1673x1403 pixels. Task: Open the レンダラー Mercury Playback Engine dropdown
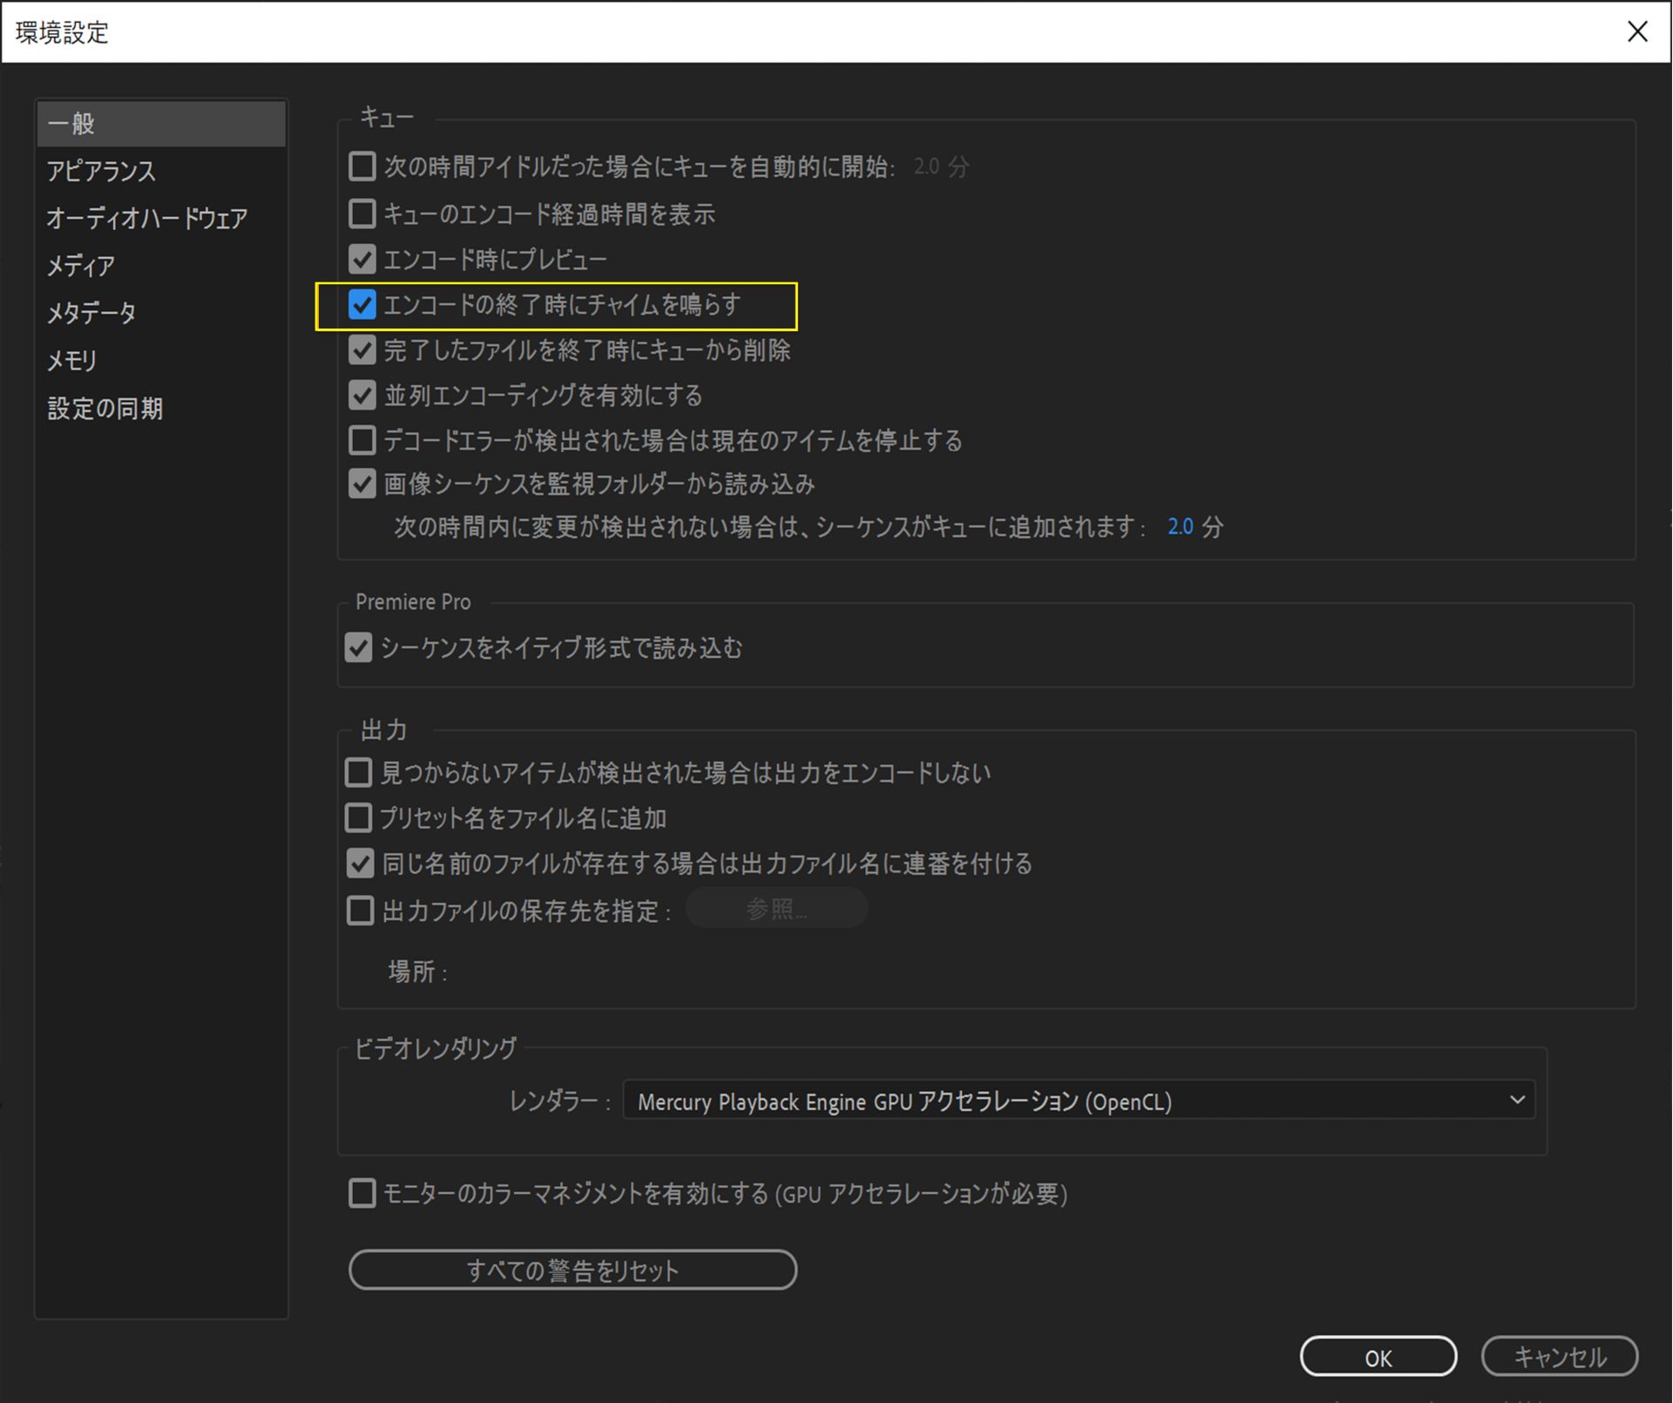1077,1101
